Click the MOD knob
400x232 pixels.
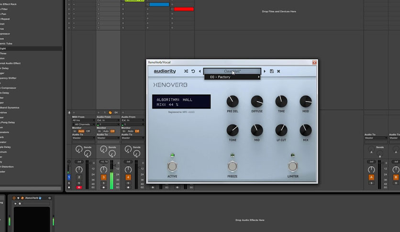[x=306, y=102]
